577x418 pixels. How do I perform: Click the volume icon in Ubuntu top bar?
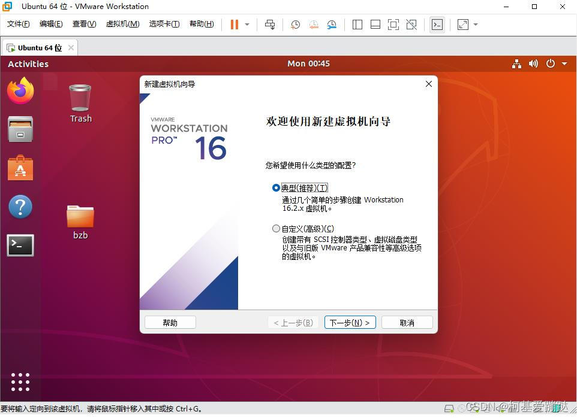(533, 64)
